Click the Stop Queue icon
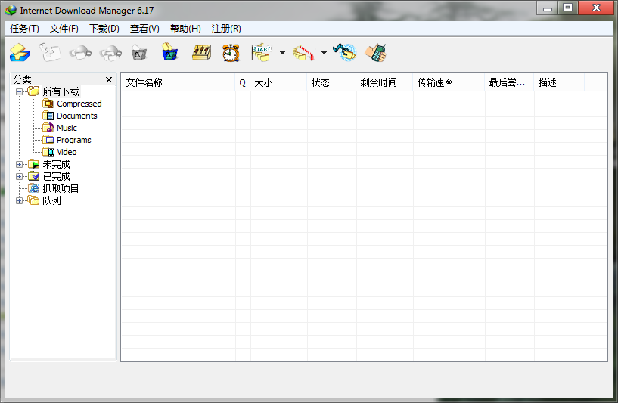Viewport: 618px width, 403px height. (x=303, y=53)
